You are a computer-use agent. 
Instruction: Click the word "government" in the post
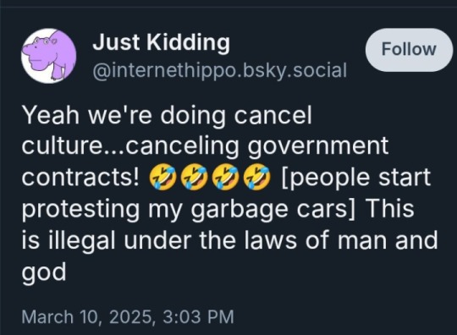pyautogui.click(x=318, y=146)
